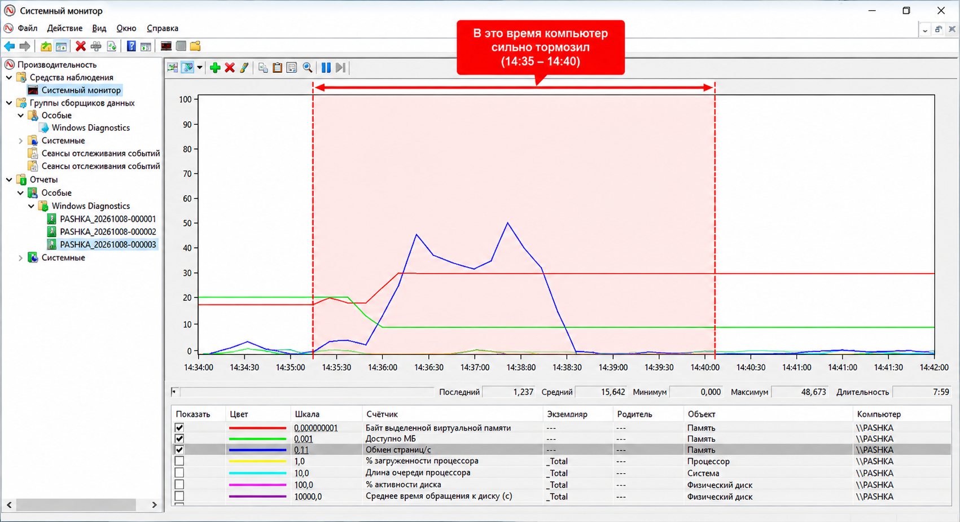This screenshot has height=522, width=960.
Task: Click the tree pane's right scroll arrow
Action: click(x=155, y=505)
